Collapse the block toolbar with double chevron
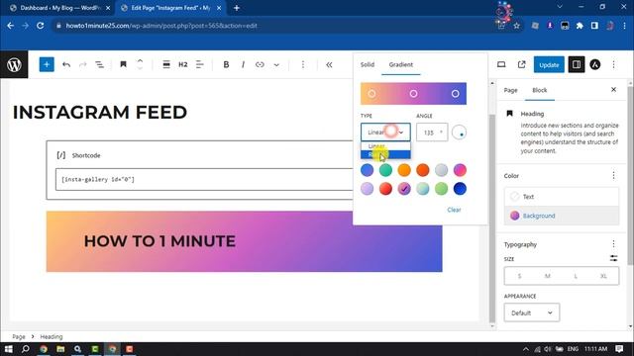 (x=329, y=64)
